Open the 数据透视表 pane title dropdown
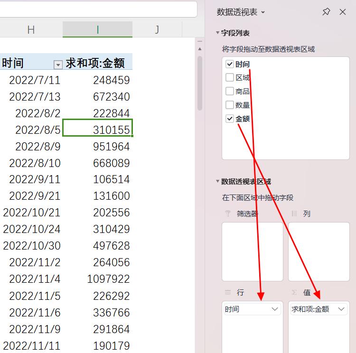The image size is (356, 353). click(x=263, y=12)
